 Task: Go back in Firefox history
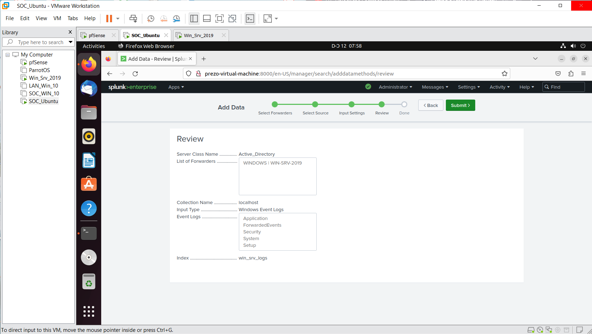tap(110, 74)
